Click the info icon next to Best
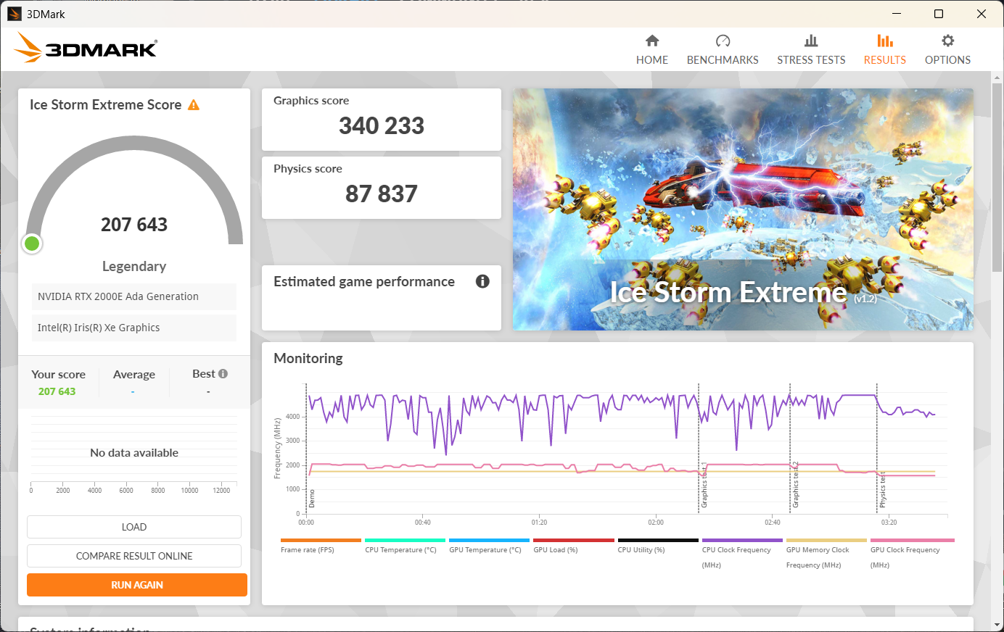 (223, 374)
